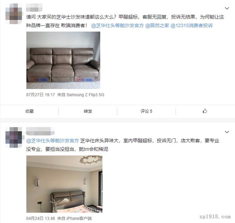This screenshot has height=223, width=235.
Task: Click the Samsung Z Flip3 5G source
Action: (85, 95)
